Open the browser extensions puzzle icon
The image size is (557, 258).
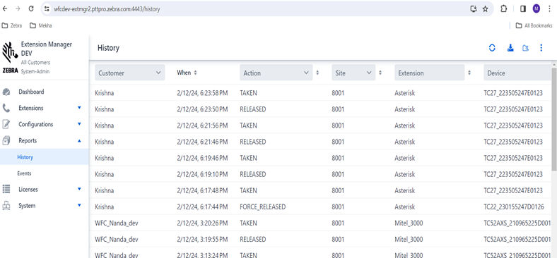(x=504, y=9)
